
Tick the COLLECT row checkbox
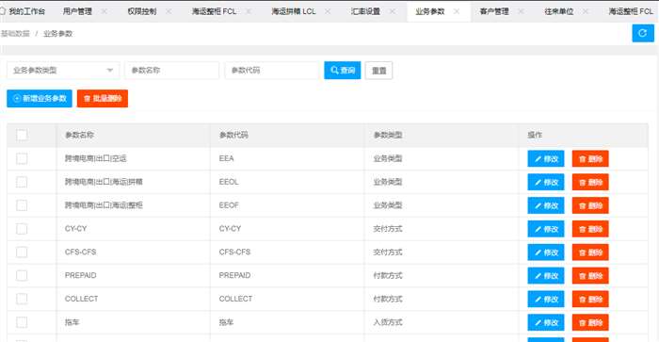click(x=22, y=299)
